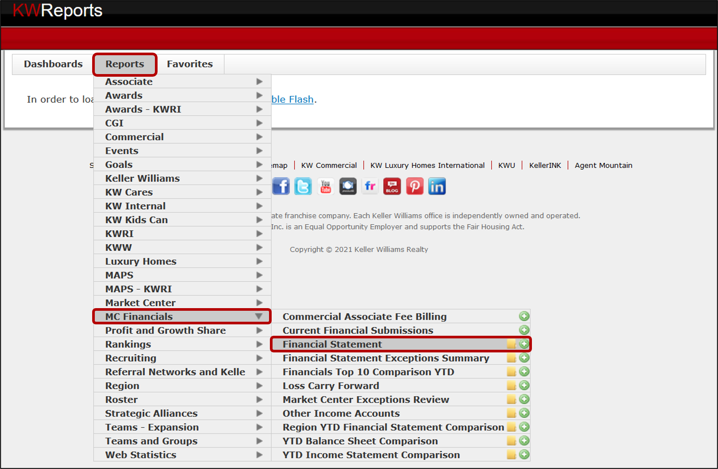The width and height of the screenshot is (718, 469).
Task: Open the Reports tab
Action: coord(125,64)
